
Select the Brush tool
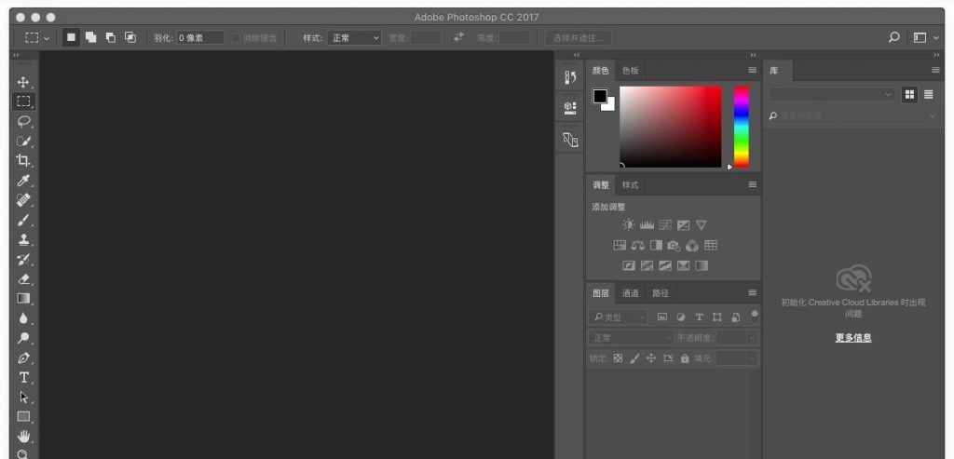click(23, 220)
